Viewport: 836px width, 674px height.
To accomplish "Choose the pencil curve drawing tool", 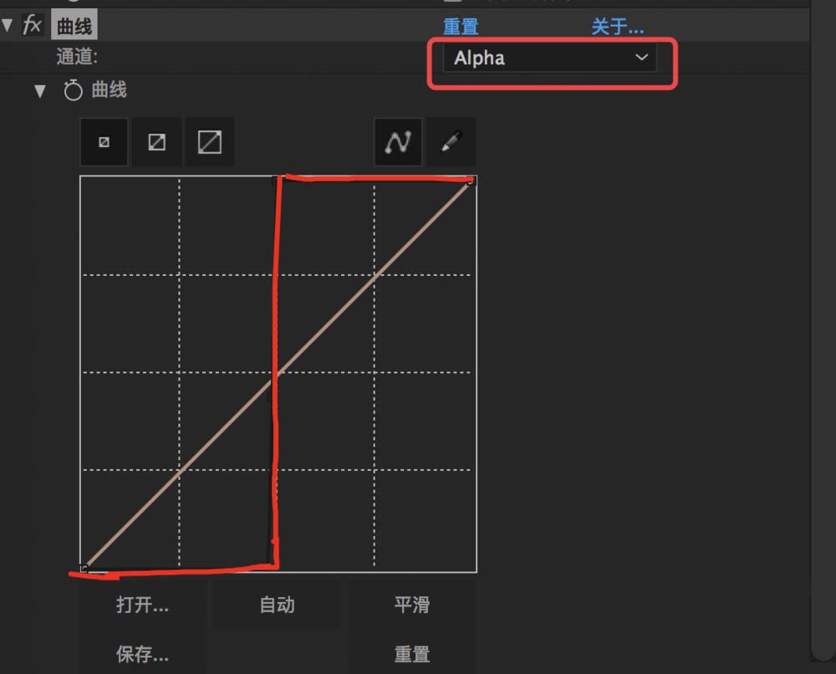I will [451, 142].
